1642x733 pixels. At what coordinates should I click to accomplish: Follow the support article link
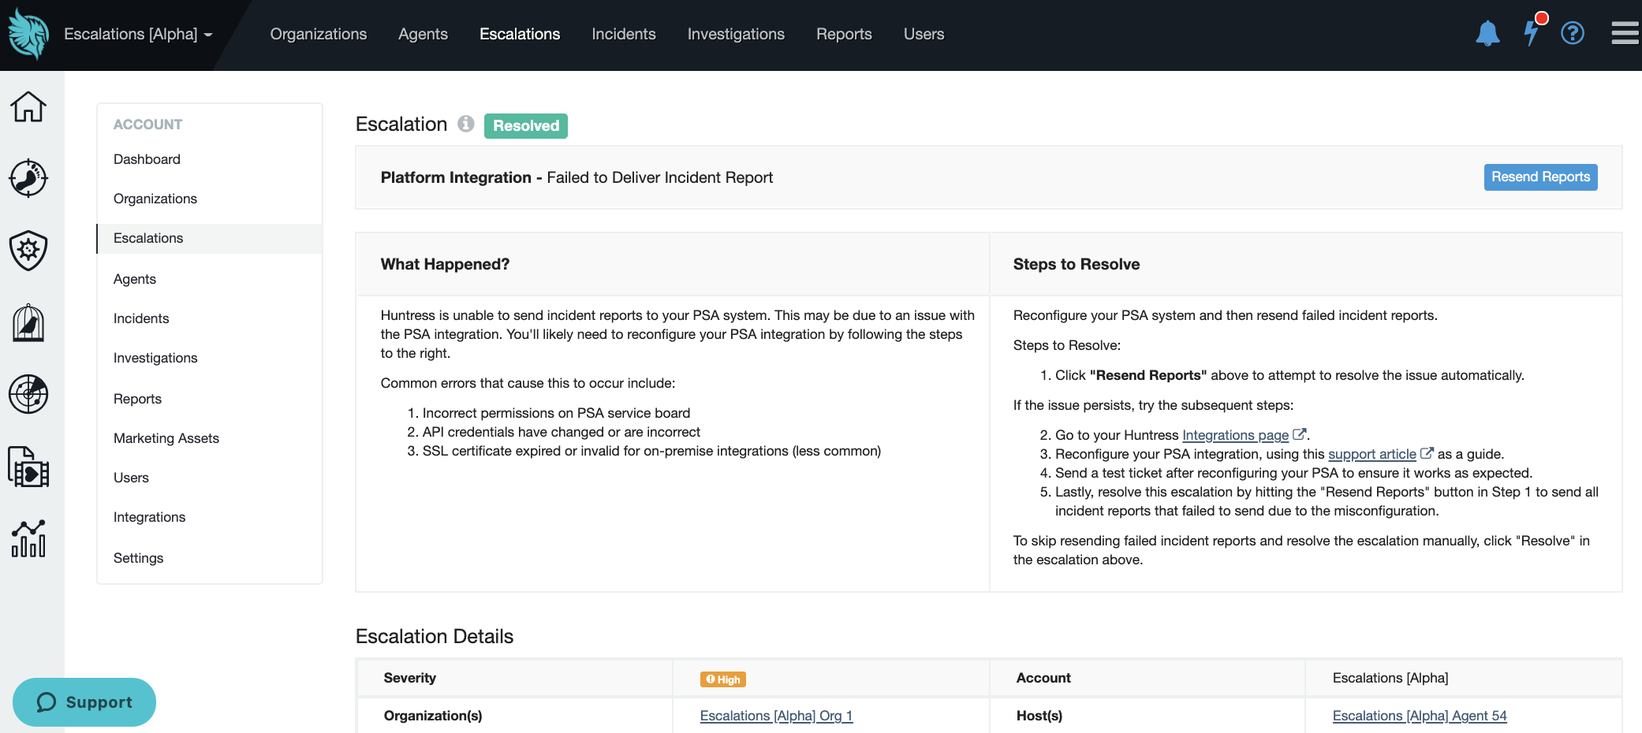pyautogui.click(x=1371, y=454)
